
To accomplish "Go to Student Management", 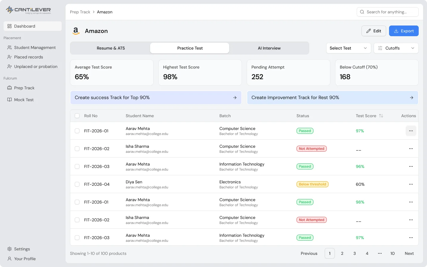I will 33,47.
